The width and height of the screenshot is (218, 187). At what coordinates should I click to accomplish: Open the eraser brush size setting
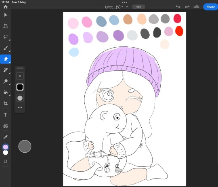click(x=20, y=76)
